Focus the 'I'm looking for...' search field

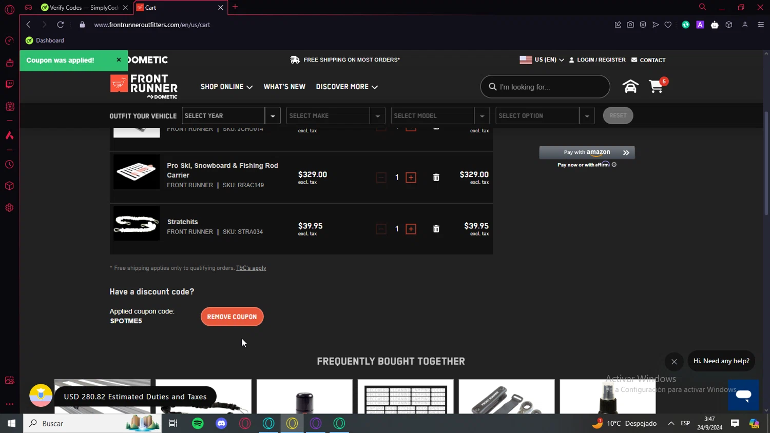[545, 87]
